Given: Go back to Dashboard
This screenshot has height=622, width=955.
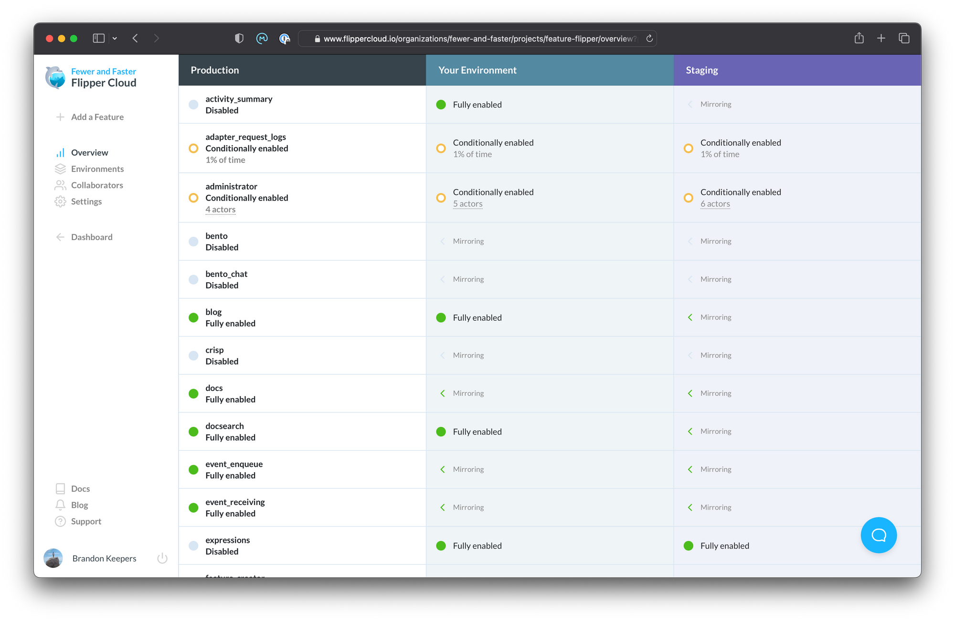Looking at the screenshot, I should pyautogui.click(x=91, y=237).
